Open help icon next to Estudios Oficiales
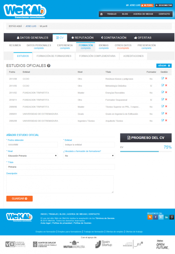This screenshot has width=175, height=254. click(49, 66)
